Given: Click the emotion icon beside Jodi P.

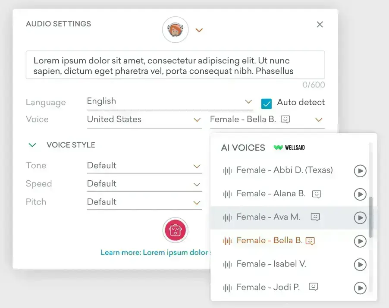Looking at the screenshot, I should (314, 287).
